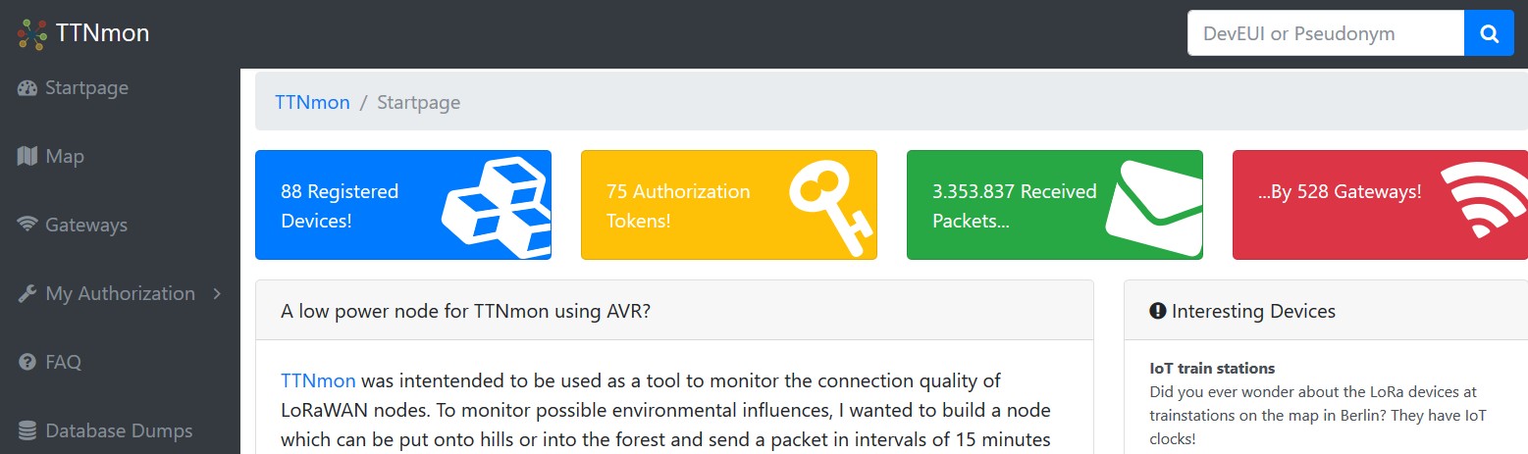Image resolution: width=1528 pixels, height=454 pixels.
Task: Open Startpage from the sidebar
Action: tap(86, 88)
